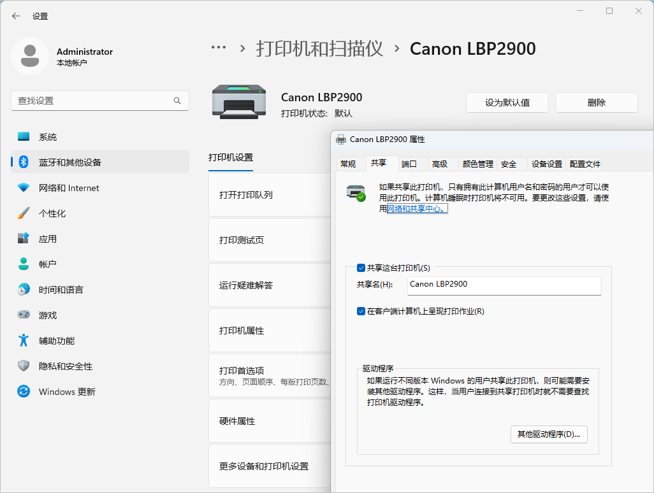Click the back arrow in Settings

[x=16, y=17]
